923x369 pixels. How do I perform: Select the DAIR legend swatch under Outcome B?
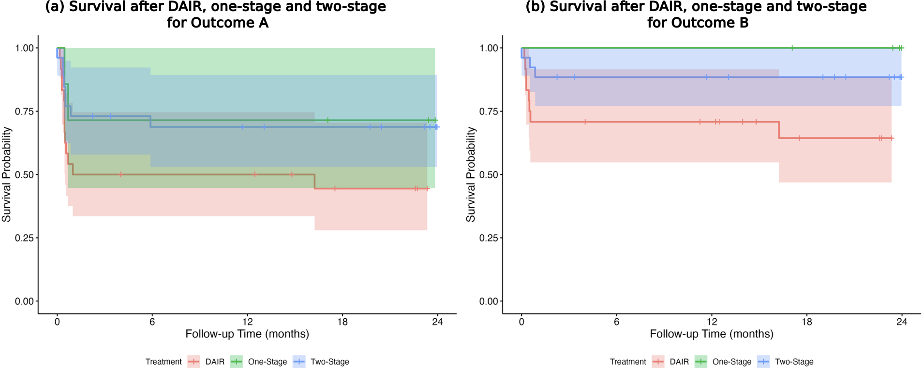(x=658, y=361)
